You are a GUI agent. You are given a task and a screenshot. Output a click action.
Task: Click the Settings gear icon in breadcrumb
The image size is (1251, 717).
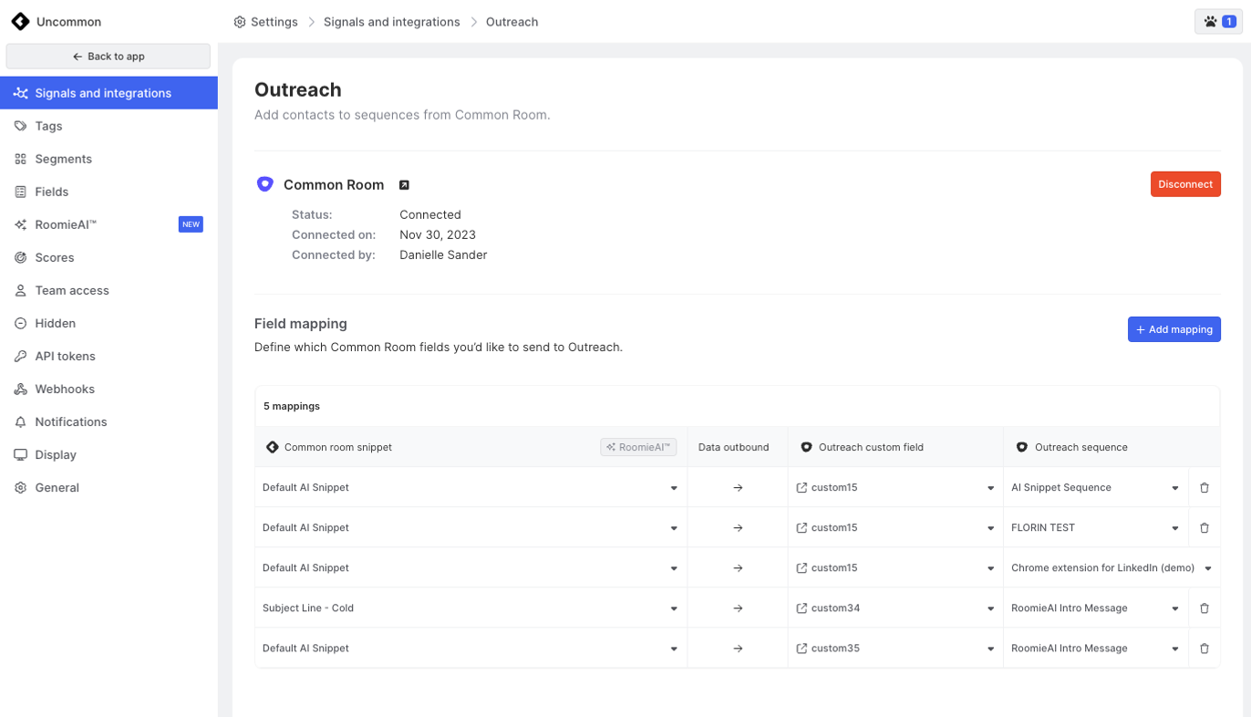tap(240, 22)
